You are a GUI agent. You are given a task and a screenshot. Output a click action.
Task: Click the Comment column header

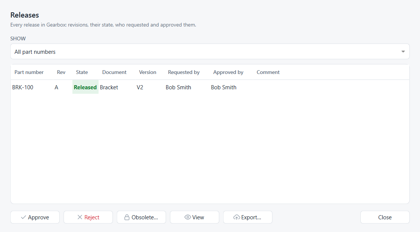click(268, 72)
